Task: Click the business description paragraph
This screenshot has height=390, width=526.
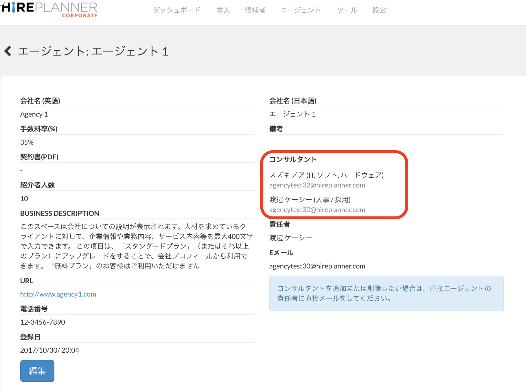Action: (136, 246)
